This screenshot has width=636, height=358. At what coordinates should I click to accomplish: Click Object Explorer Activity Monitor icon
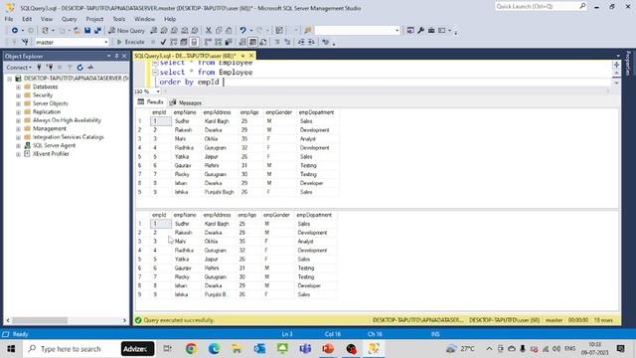(x=90, y=68)
